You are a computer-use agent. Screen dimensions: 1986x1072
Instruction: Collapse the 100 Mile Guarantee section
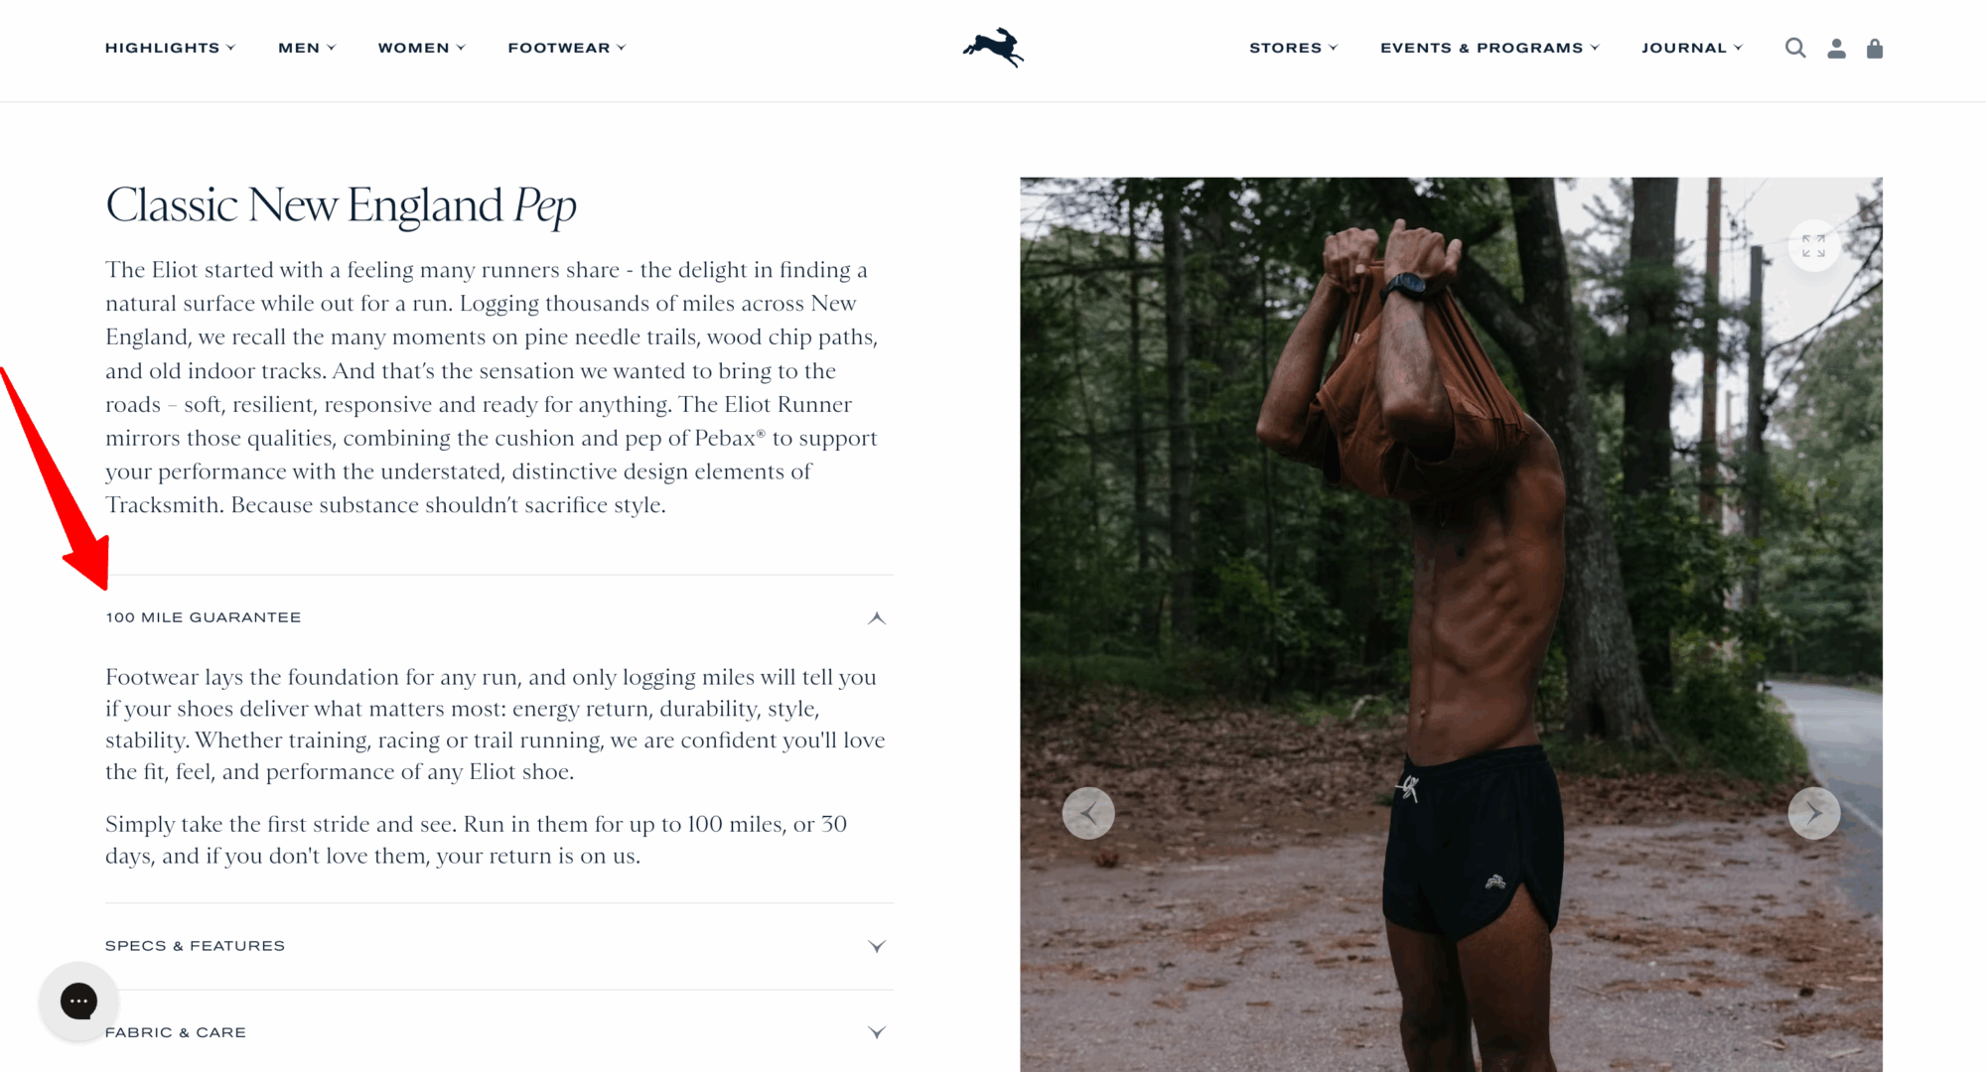click(876, 617)
